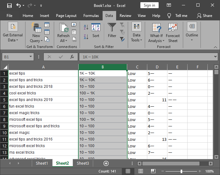Click the Connections icon
220x175 pixels.
[x=74, y=25]
